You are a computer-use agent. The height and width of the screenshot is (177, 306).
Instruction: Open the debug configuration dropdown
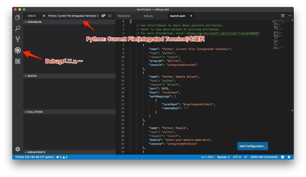coord(73,16)
